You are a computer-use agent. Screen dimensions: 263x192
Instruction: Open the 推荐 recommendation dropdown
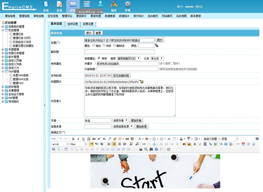[128, 58]
